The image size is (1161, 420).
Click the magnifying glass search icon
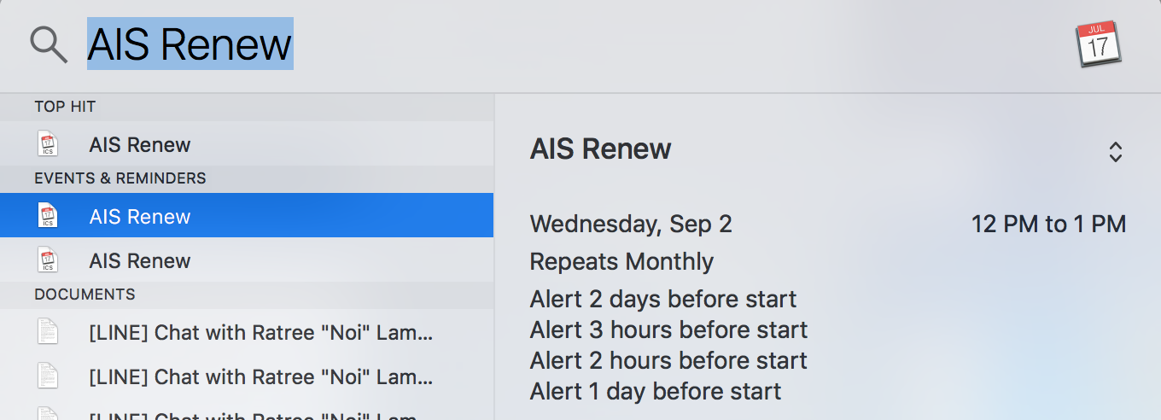(x=49, y=44)
